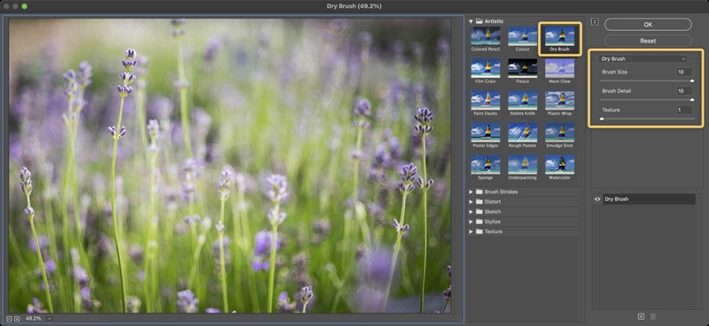Expand the Brush Strokes folder

[x=471, y=191]
